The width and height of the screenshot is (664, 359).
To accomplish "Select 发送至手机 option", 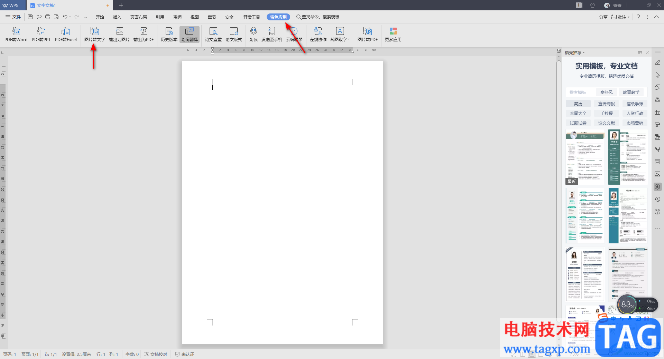I will click(272, 35).
